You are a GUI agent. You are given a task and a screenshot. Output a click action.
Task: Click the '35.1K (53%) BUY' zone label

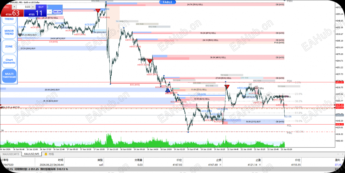coord(50,101)
